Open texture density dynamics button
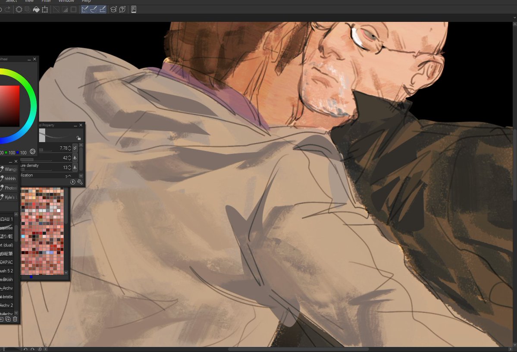The image size is (517, 352). tap(75, 167)
